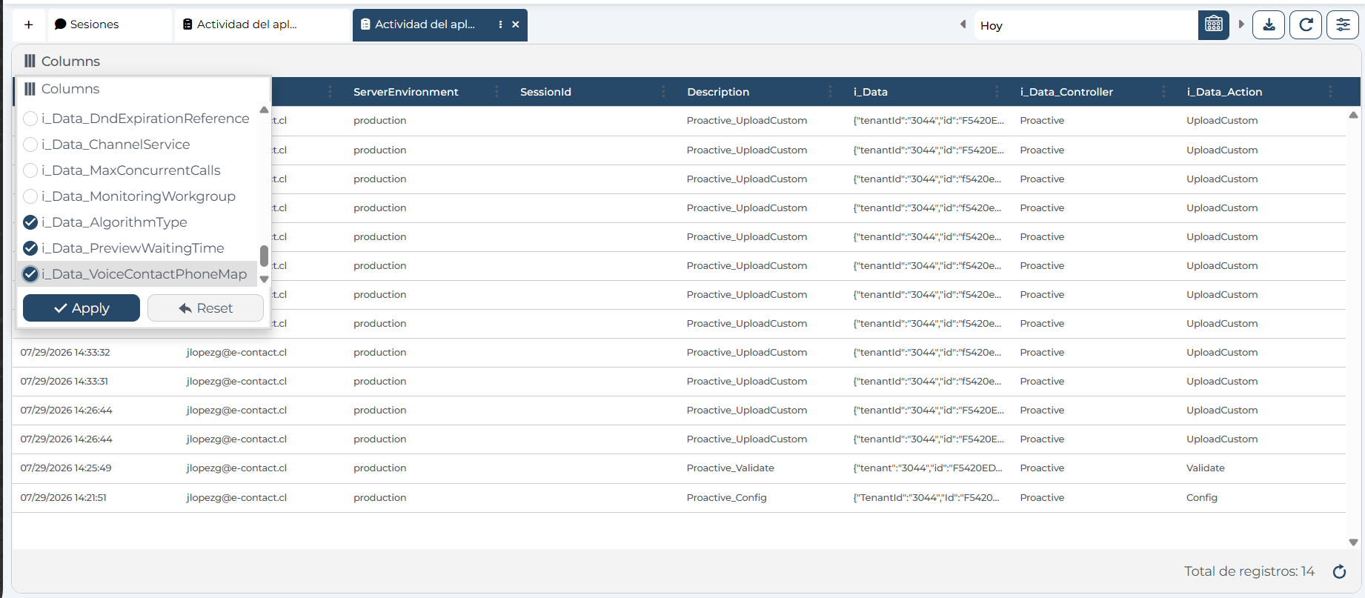This screenshot has height=598, width=1365.
Task: Download the report data
Action: point(1269,24)
